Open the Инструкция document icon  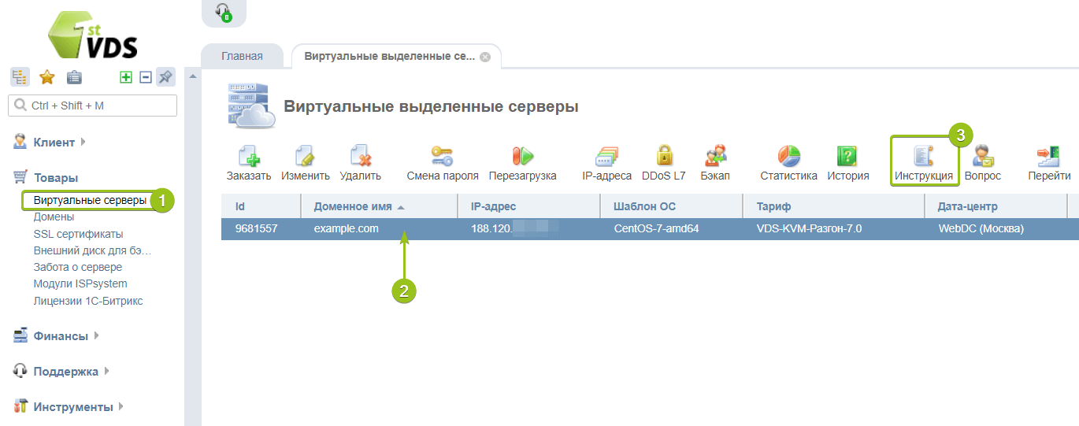pyautogui.click(x=923, y=156)
